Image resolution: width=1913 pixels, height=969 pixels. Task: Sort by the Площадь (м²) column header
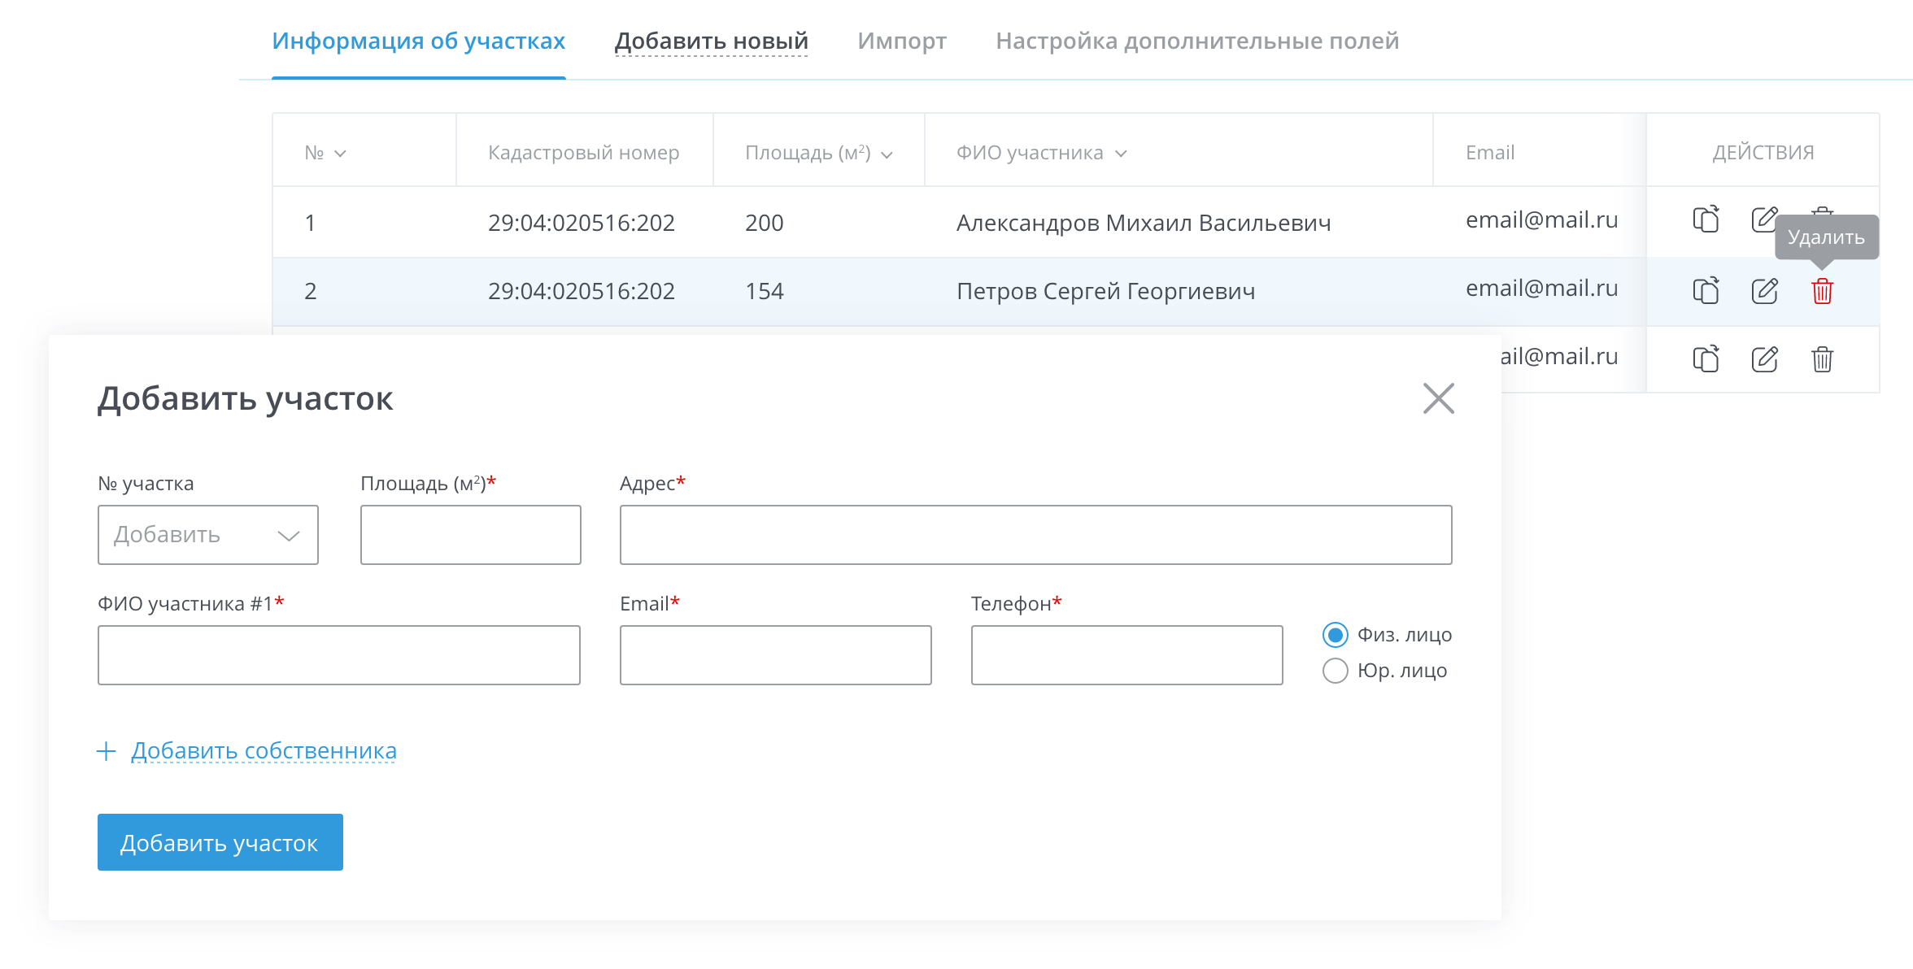point(818,153)
